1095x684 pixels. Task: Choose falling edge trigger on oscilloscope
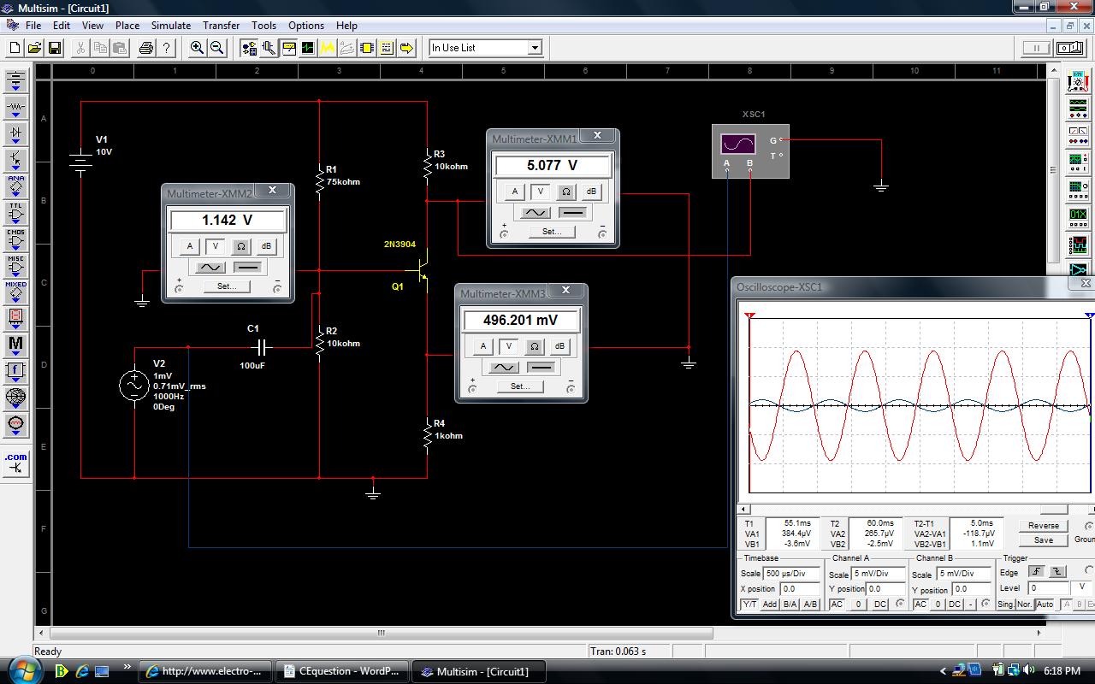(1058, 571)
